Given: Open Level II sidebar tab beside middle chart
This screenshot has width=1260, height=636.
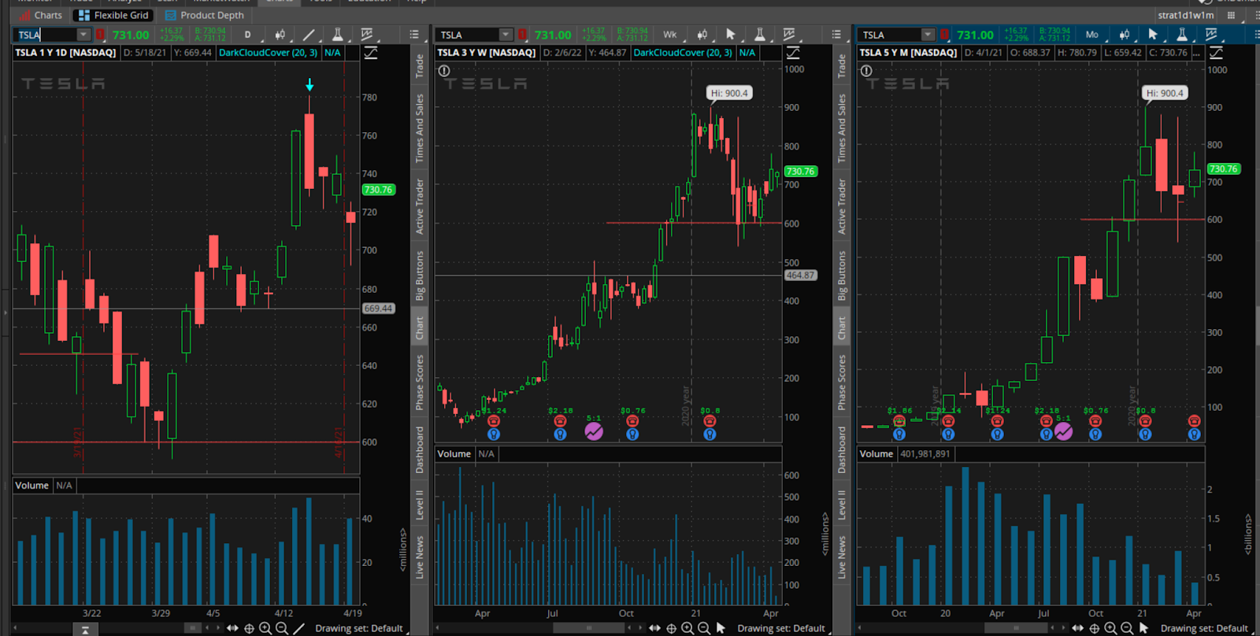Looking at the screenshot, I should pos(842,505).
